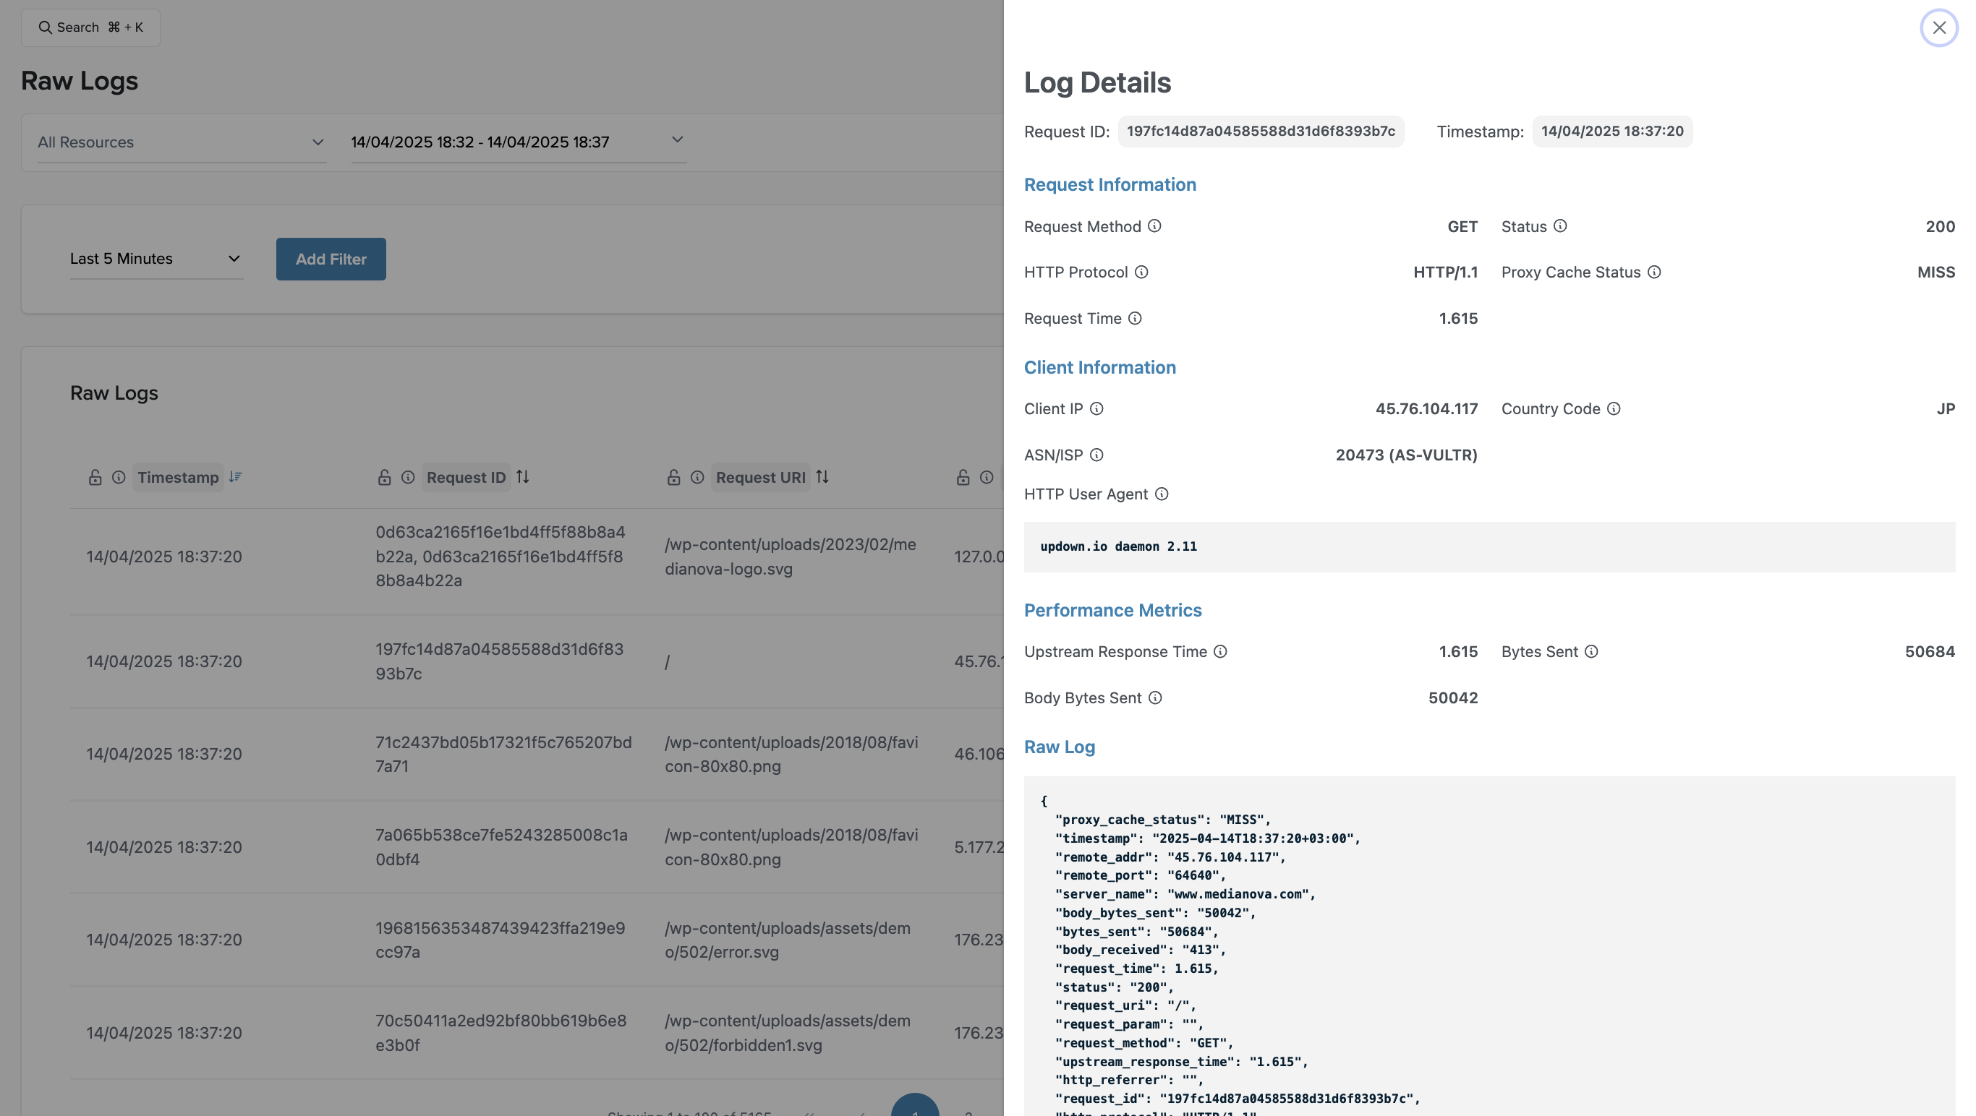Image resolution: width=1976 pixels, height=1116 pixels.
Task: Open the Search box
Action: click(90, 27)
